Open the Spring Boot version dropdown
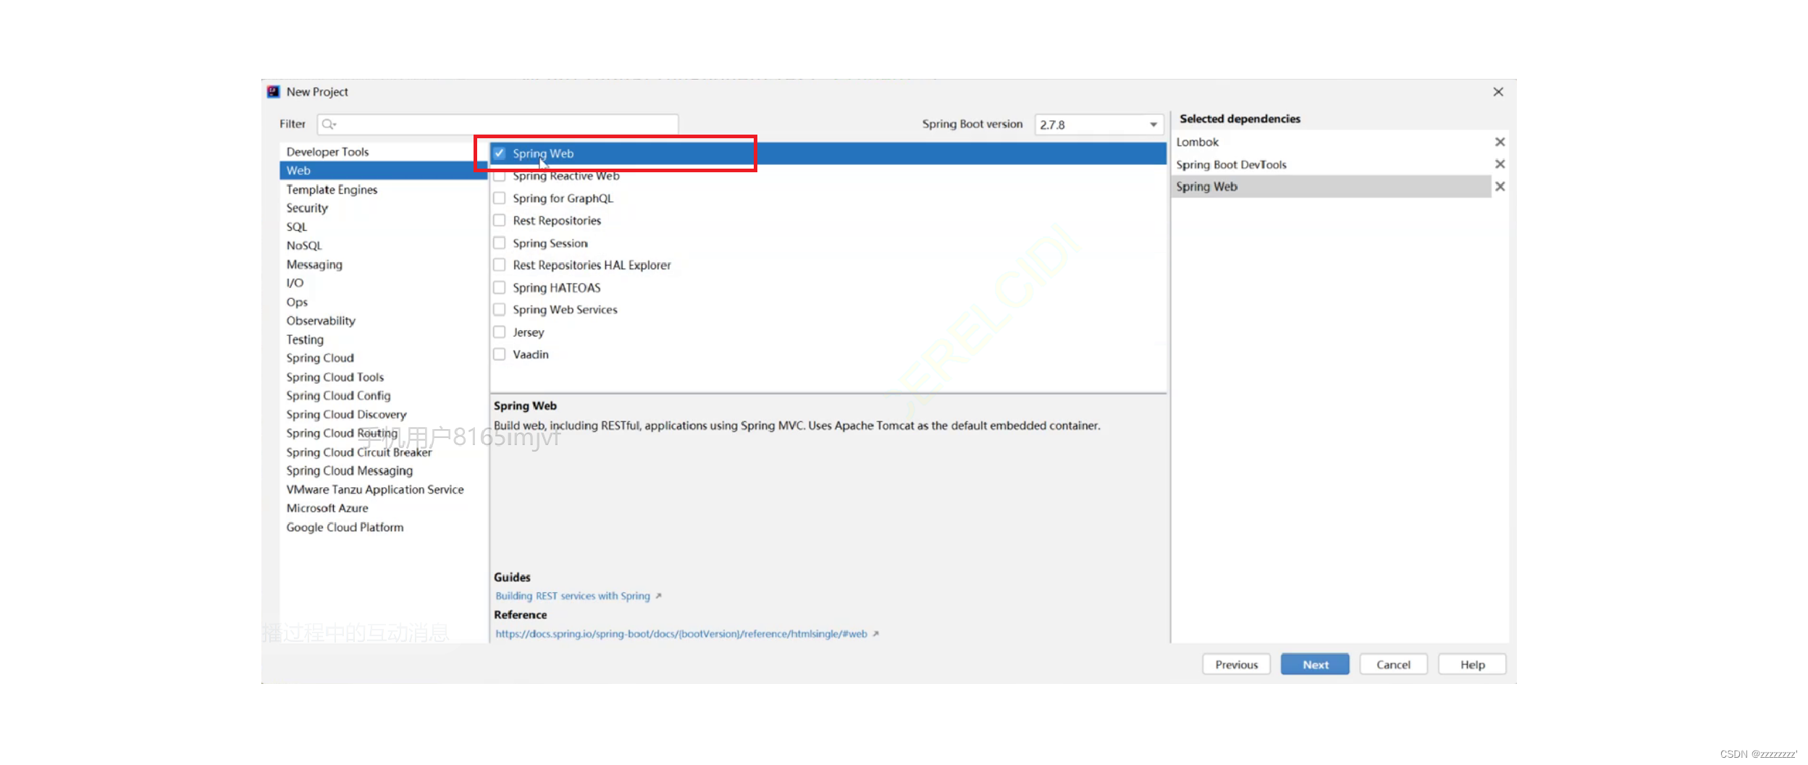 (x=1099, y=124)
